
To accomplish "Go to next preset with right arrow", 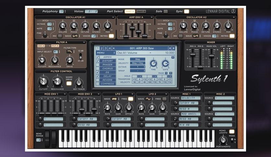I will [174, 48].
